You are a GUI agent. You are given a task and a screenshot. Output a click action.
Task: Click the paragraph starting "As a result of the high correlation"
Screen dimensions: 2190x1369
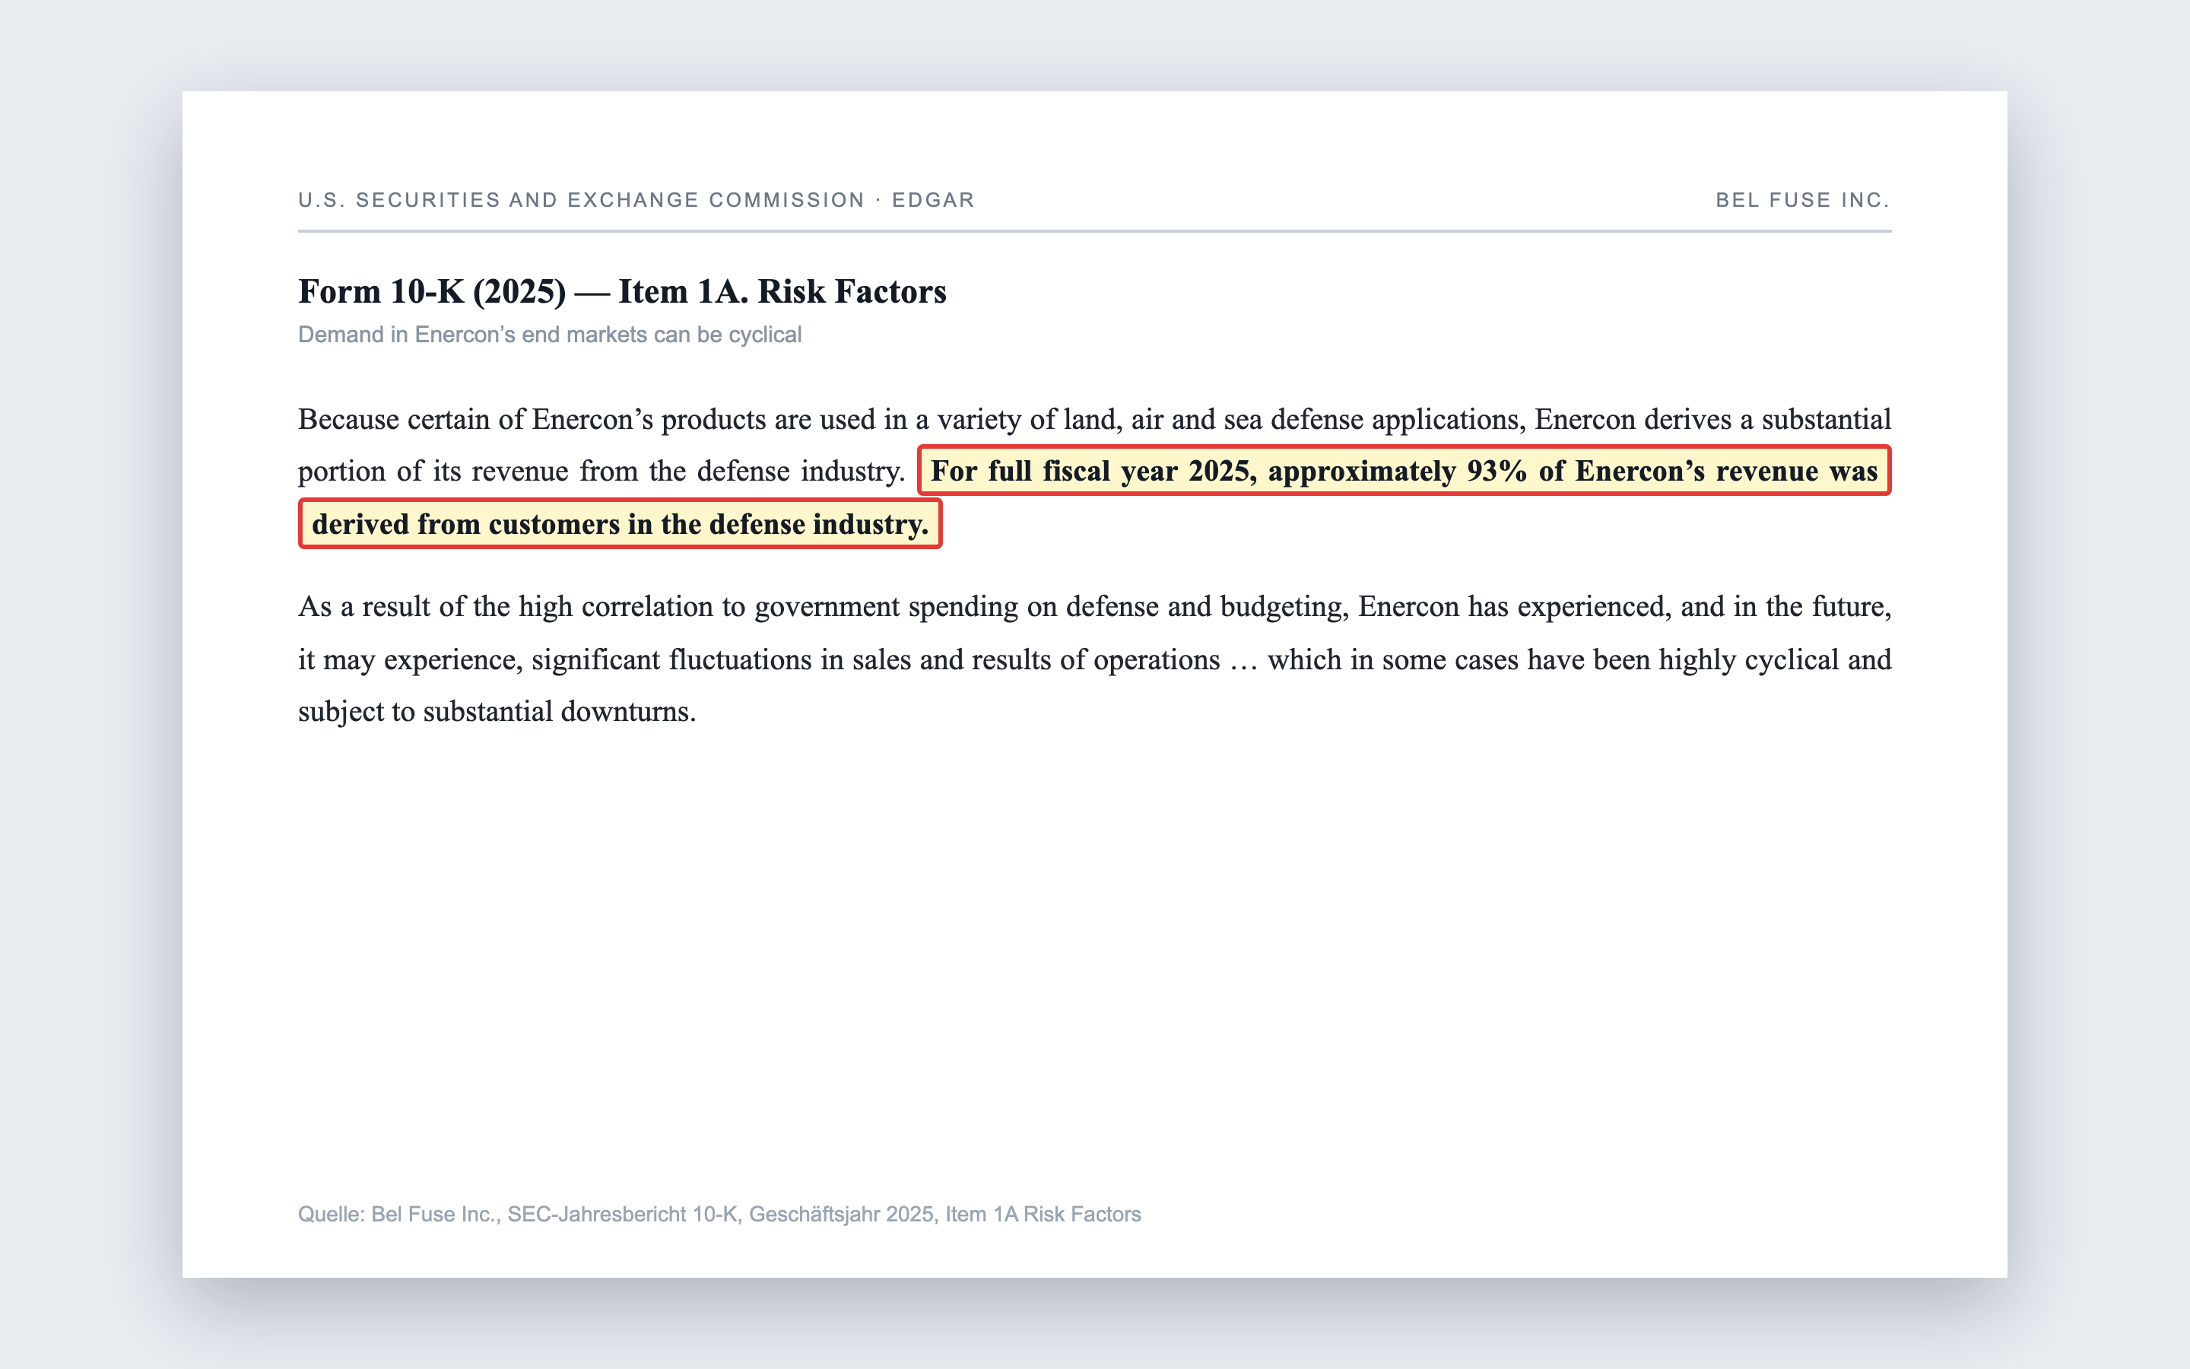(x=1094, y=658)
